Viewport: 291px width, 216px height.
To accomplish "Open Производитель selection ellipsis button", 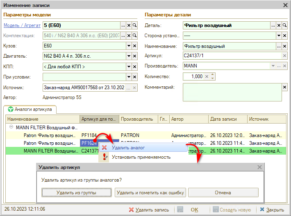I will 279,66.
